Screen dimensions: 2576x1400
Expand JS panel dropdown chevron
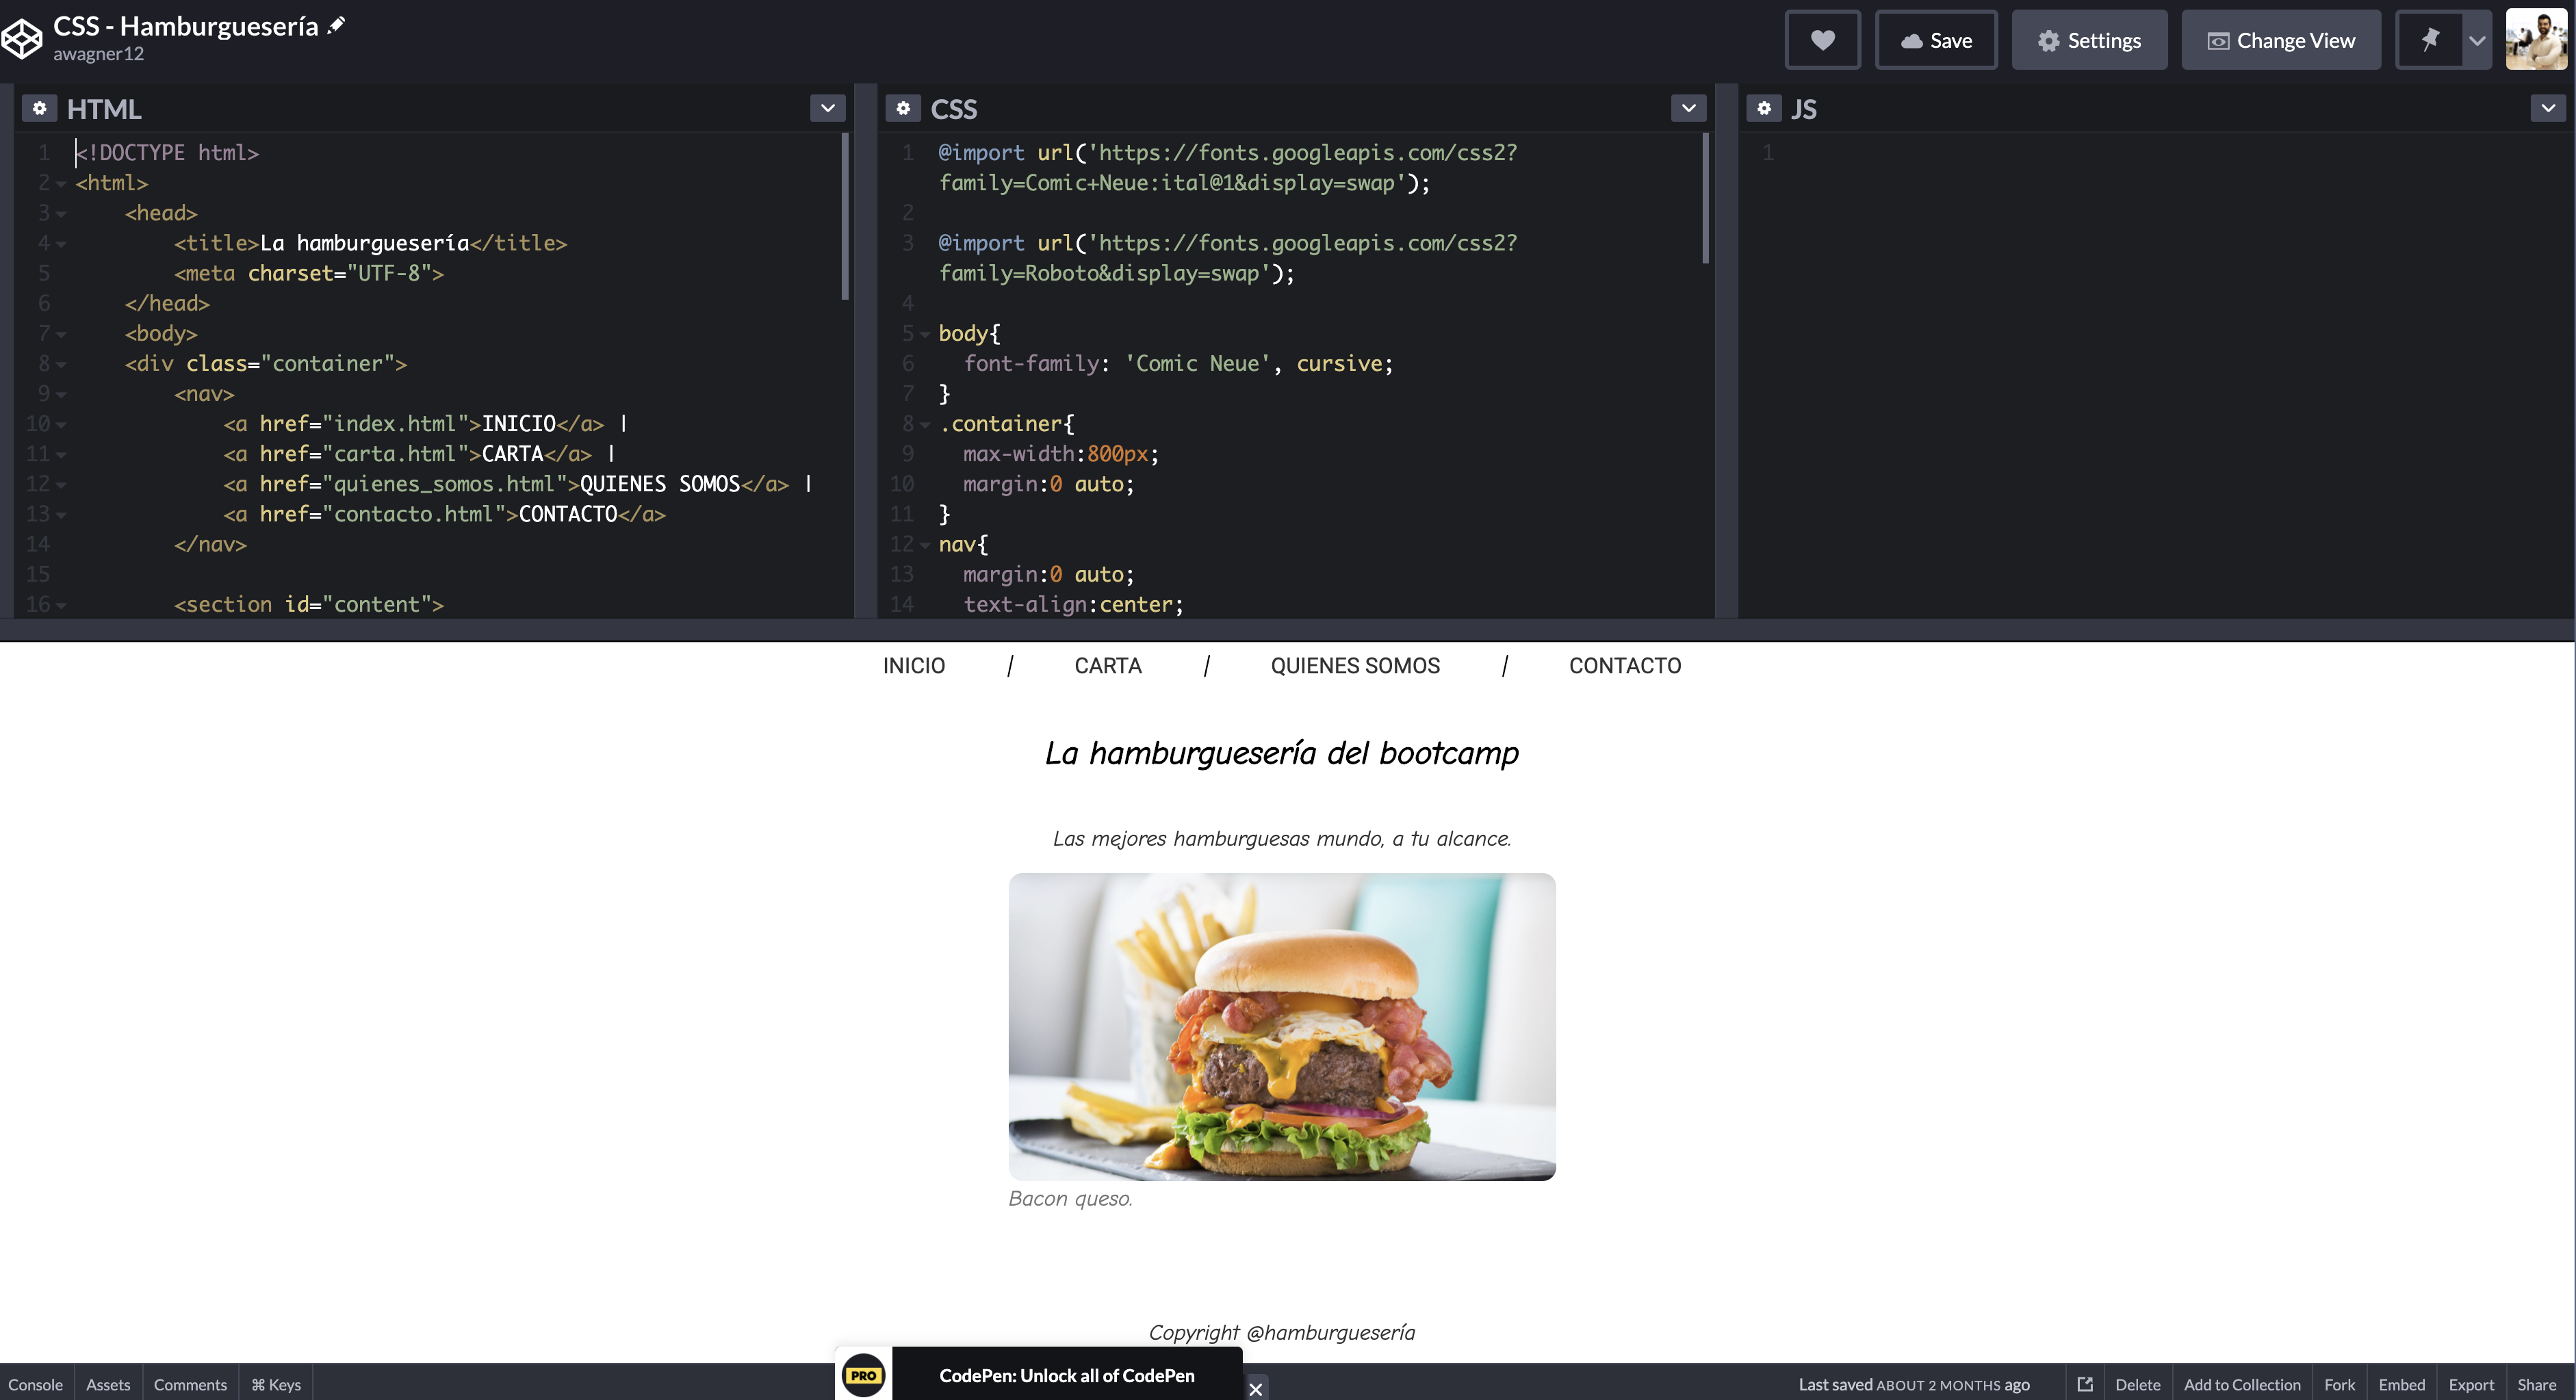(2548, 108)
